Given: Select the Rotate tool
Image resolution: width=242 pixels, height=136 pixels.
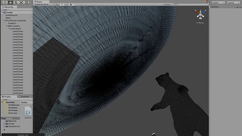Looking at the screenshot, I should (x=16, y=3).
